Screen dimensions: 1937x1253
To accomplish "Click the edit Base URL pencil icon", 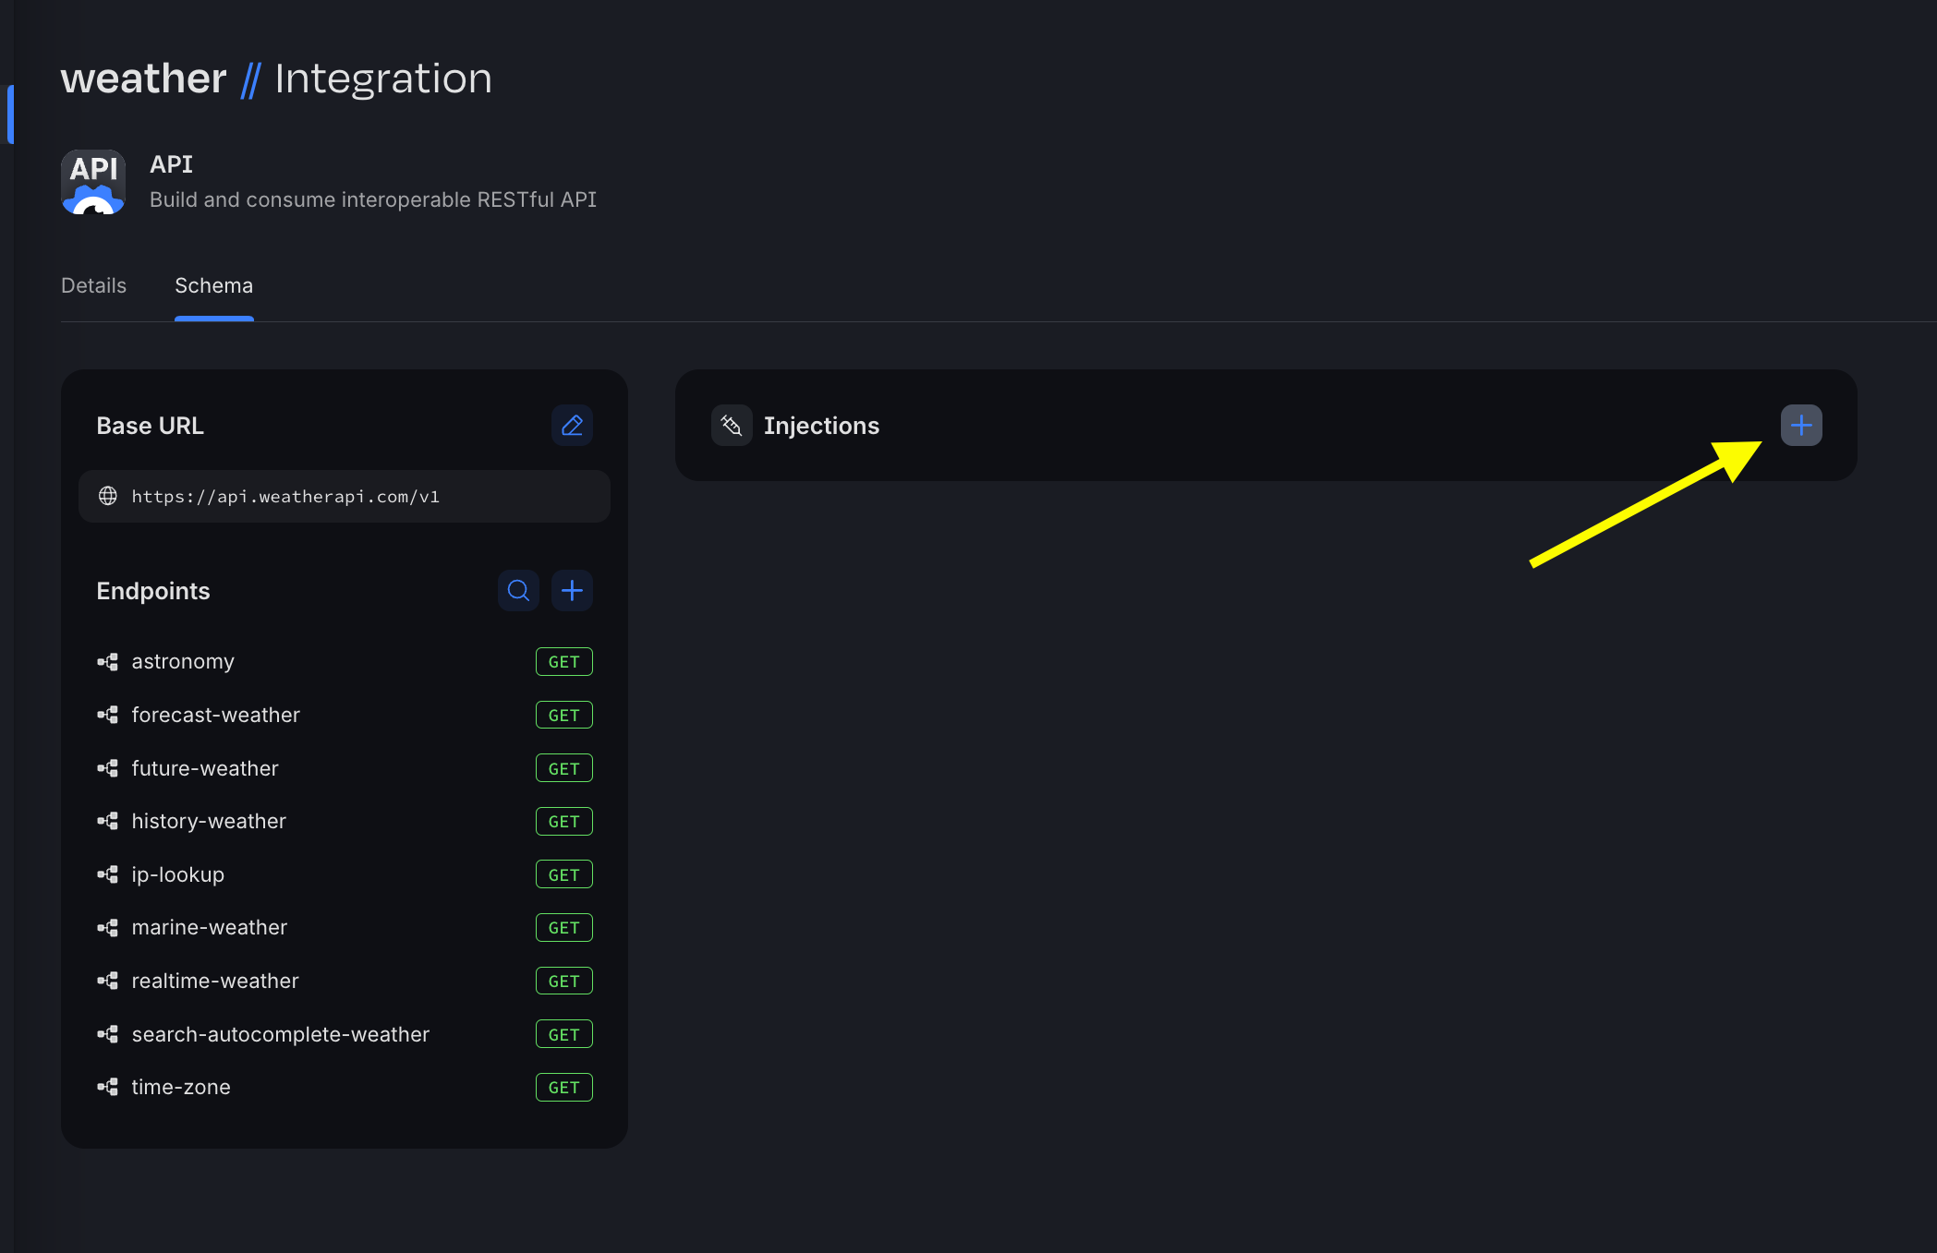I will [572, 426].
